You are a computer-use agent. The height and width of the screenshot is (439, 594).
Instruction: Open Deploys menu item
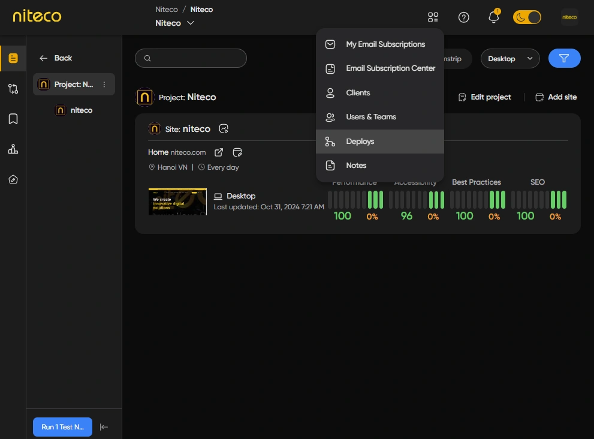380,142
